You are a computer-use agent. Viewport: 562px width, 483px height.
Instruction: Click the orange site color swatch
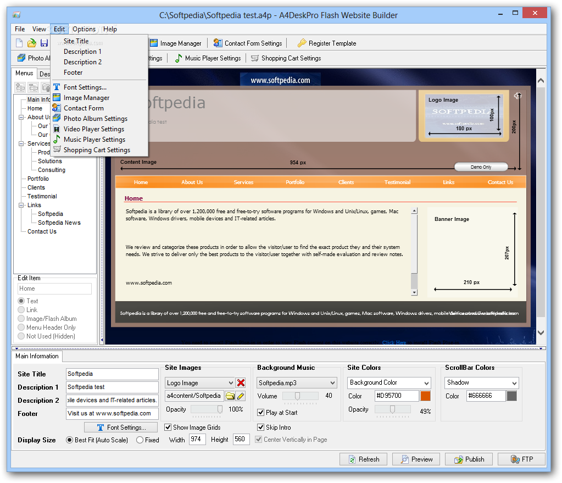425,396
